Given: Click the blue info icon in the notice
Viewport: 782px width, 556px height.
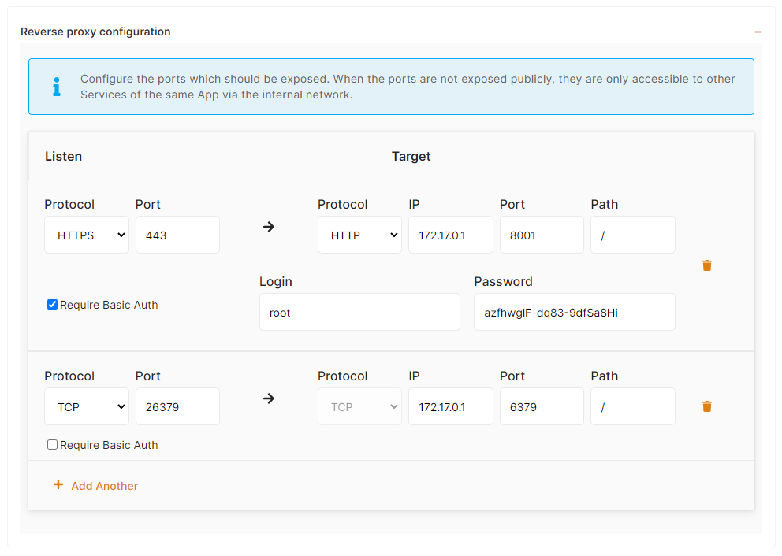Looking at the screenshot, I should click(56, 87).
